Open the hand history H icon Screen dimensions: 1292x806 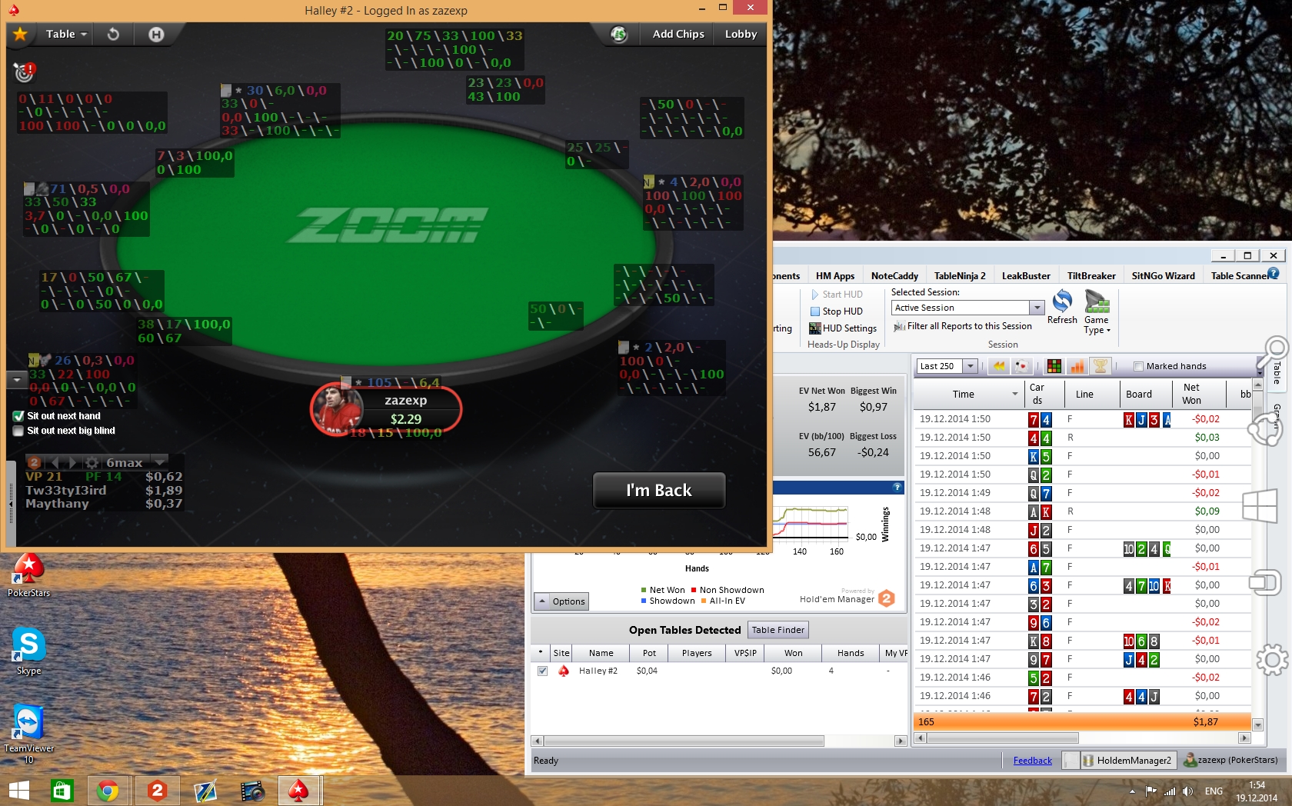click(156, 34)
